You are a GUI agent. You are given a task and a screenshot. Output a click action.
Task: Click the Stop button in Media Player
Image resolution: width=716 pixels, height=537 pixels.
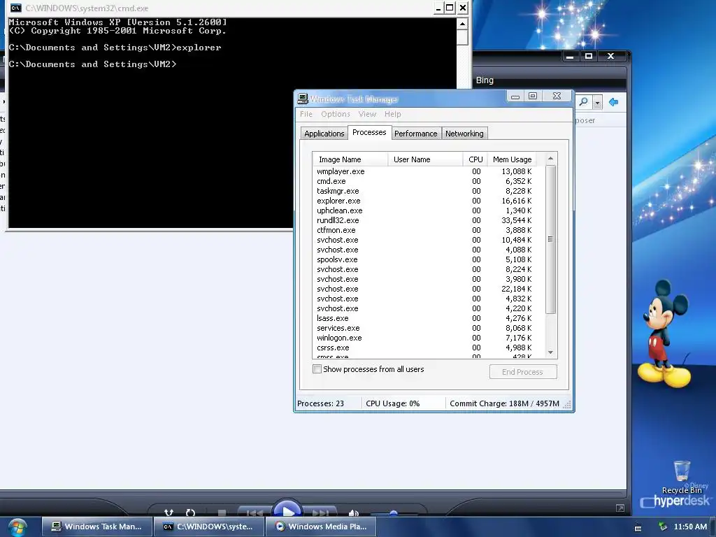(222, 513)
